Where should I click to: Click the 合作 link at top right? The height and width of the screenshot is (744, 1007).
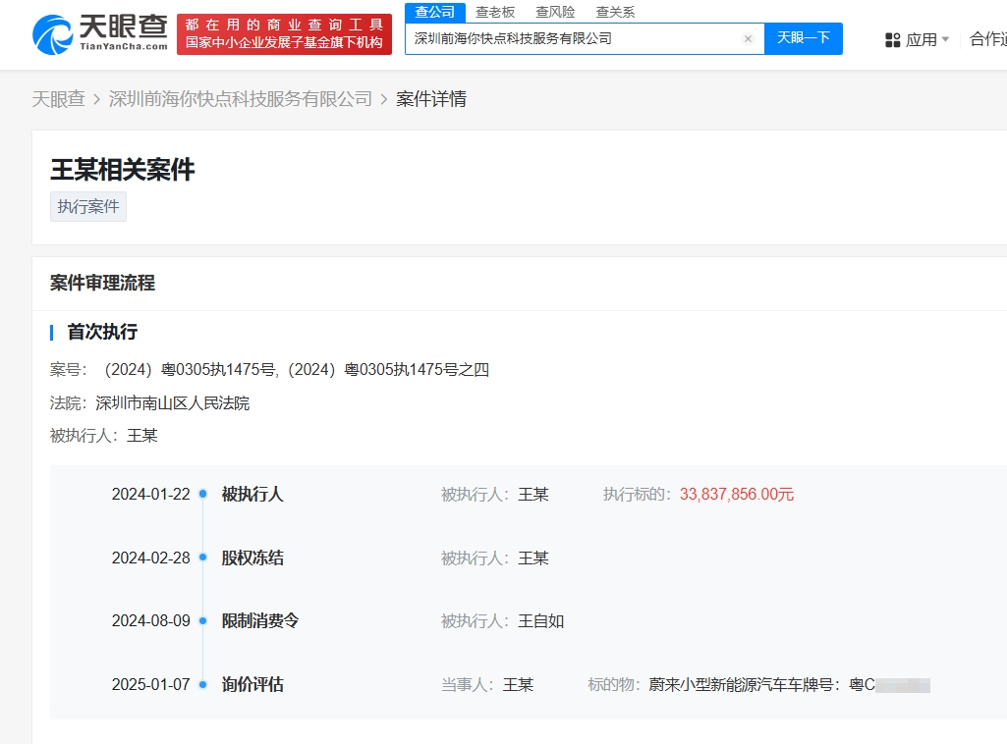(987, 39)
